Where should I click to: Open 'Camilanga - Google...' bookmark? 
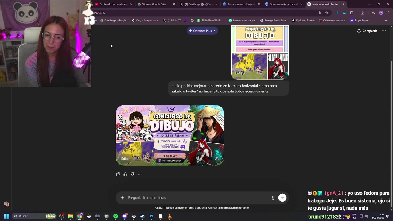114,21
